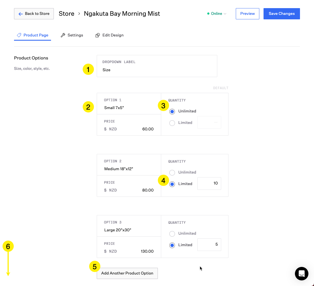Edit the Dropdown Label Size field
The width and height of the screenshot is (314, 286).
(x=157, y=70)
